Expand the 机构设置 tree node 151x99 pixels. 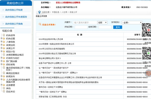point(2,38)
